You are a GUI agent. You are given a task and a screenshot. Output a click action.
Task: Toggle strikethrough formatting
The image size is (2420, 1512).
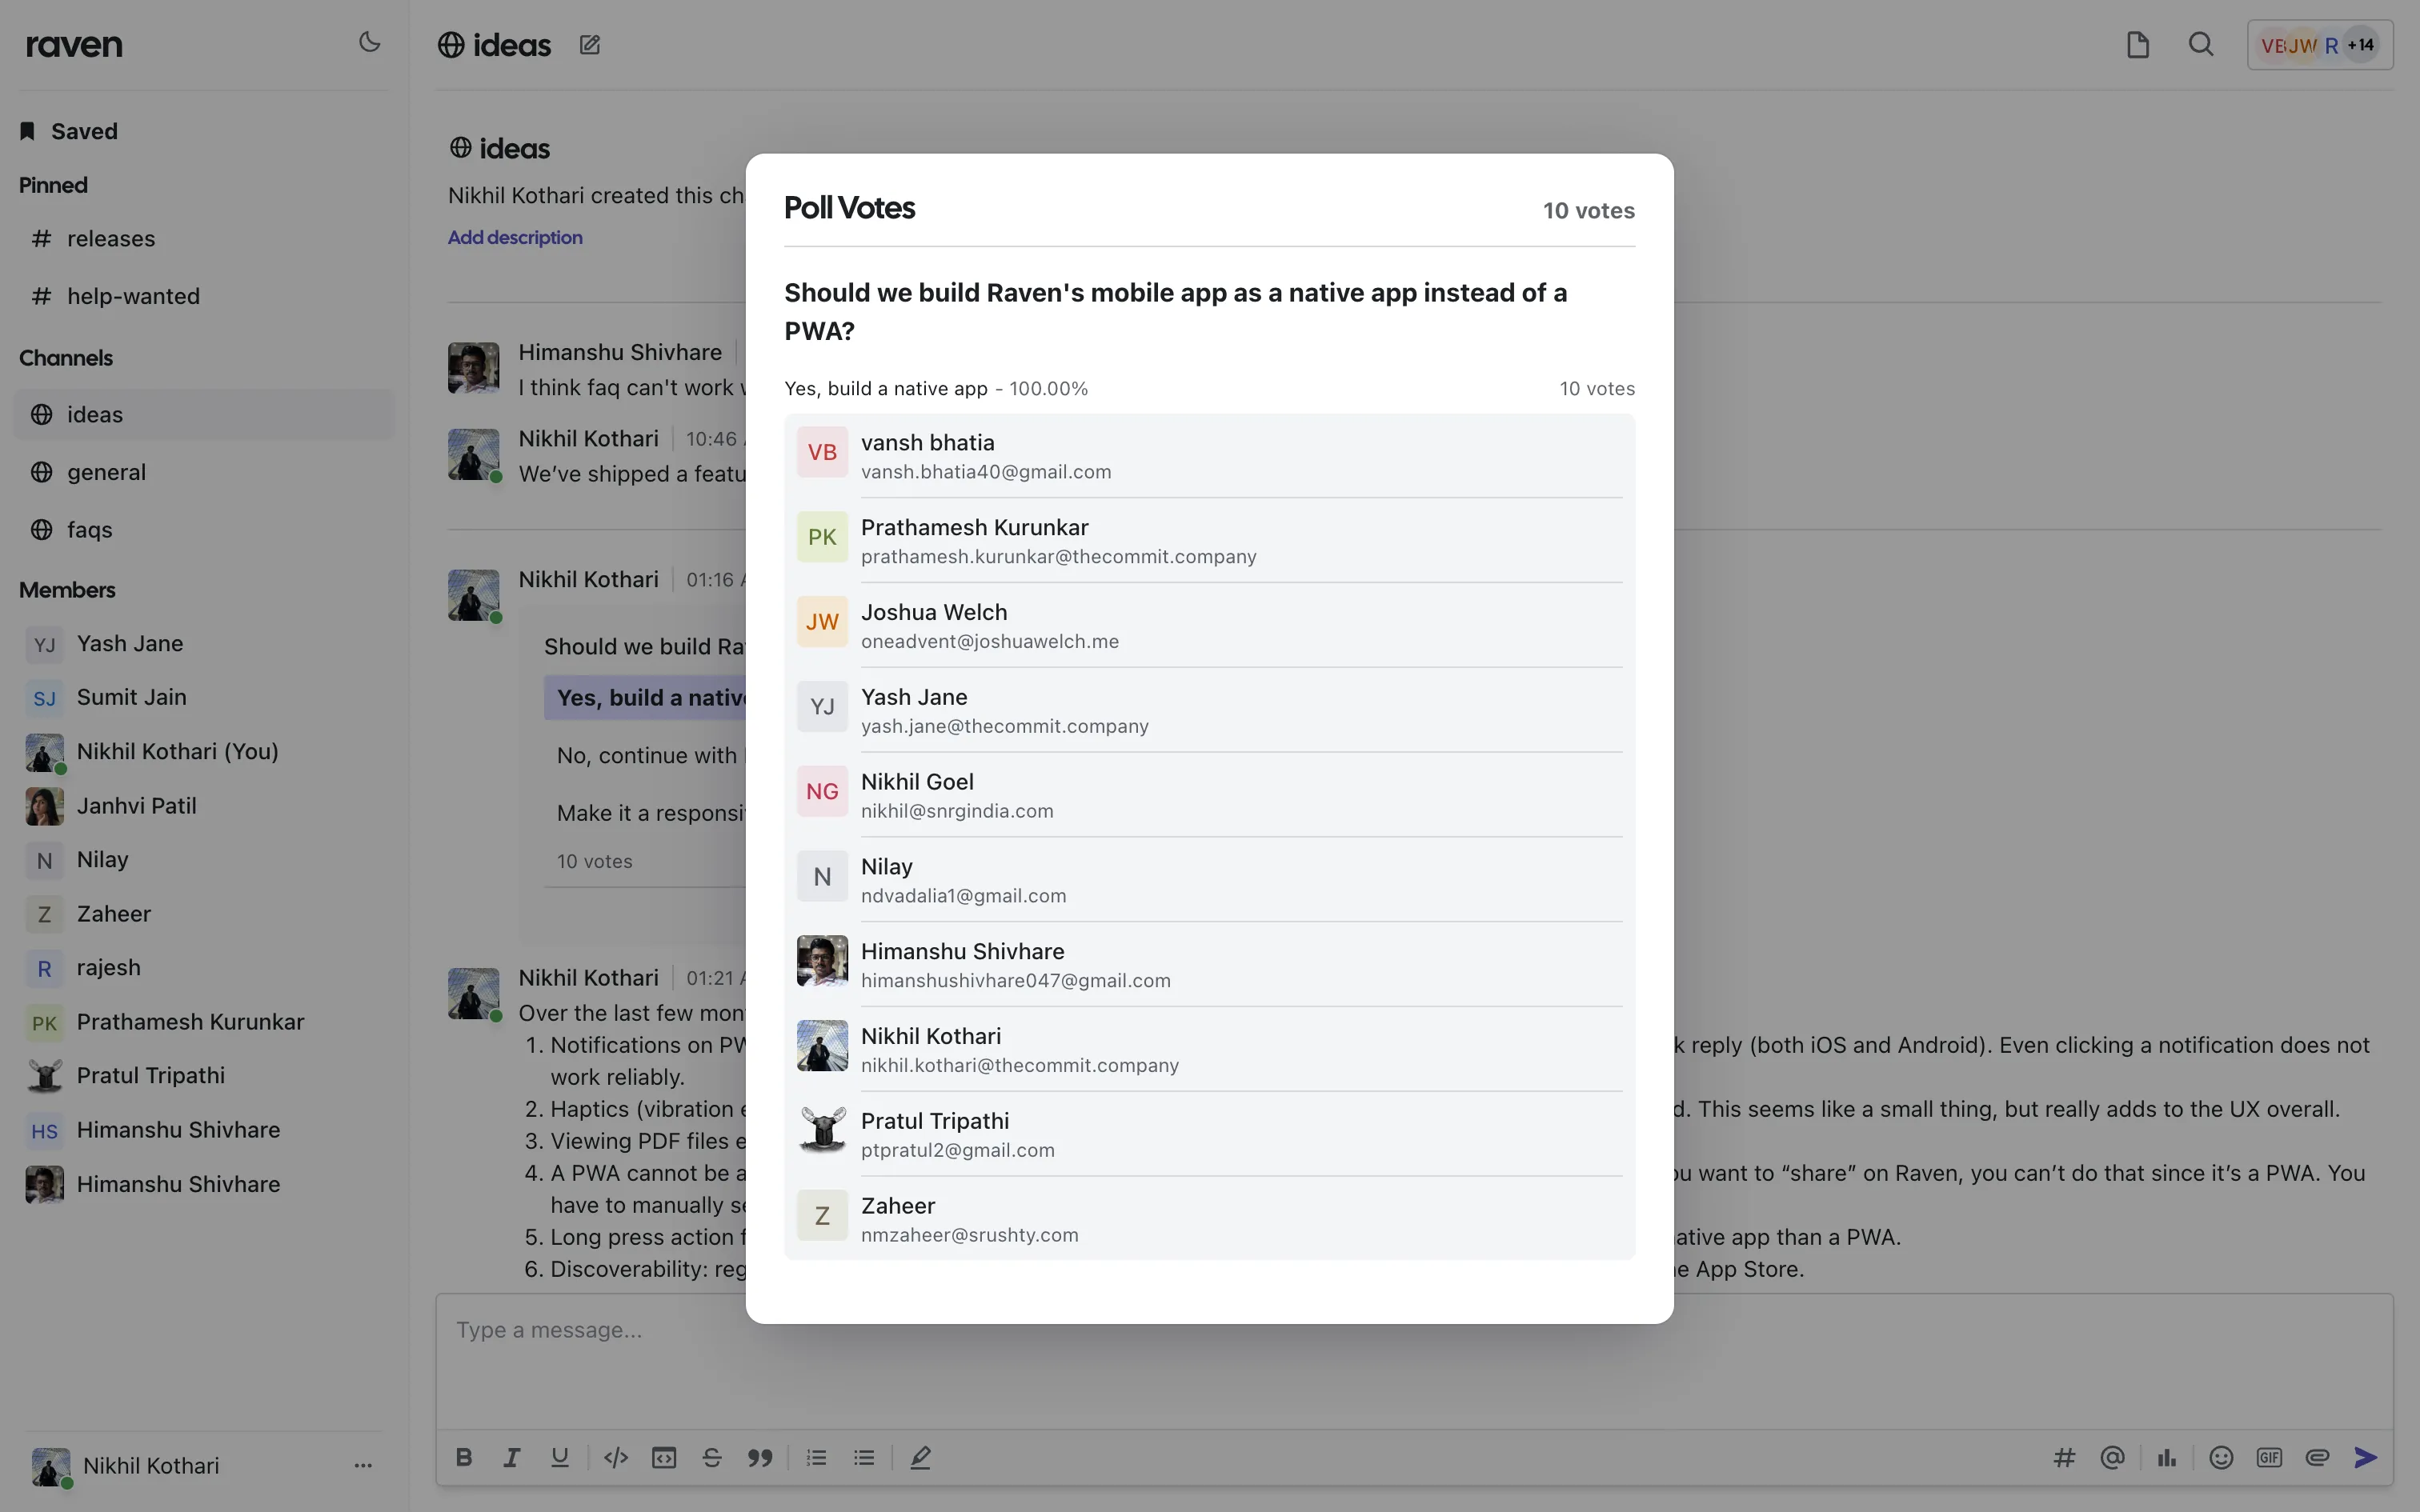712,1457
